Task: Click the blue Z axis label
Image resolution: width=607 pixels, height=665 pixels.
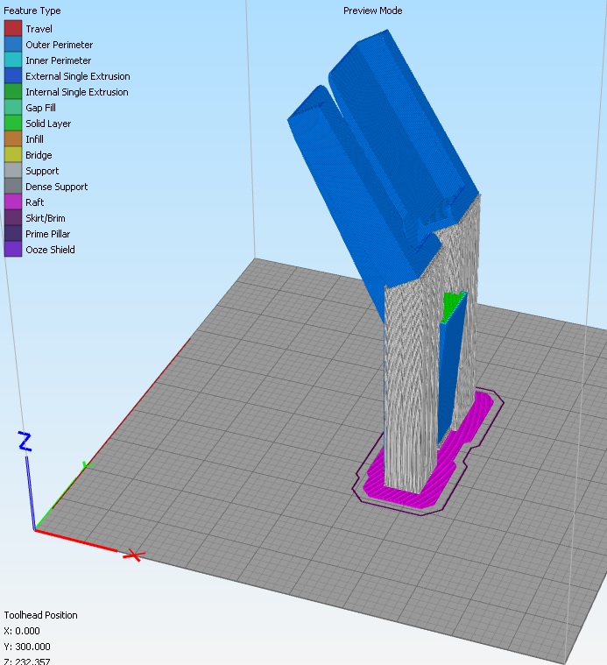Action: pos(25,441)
